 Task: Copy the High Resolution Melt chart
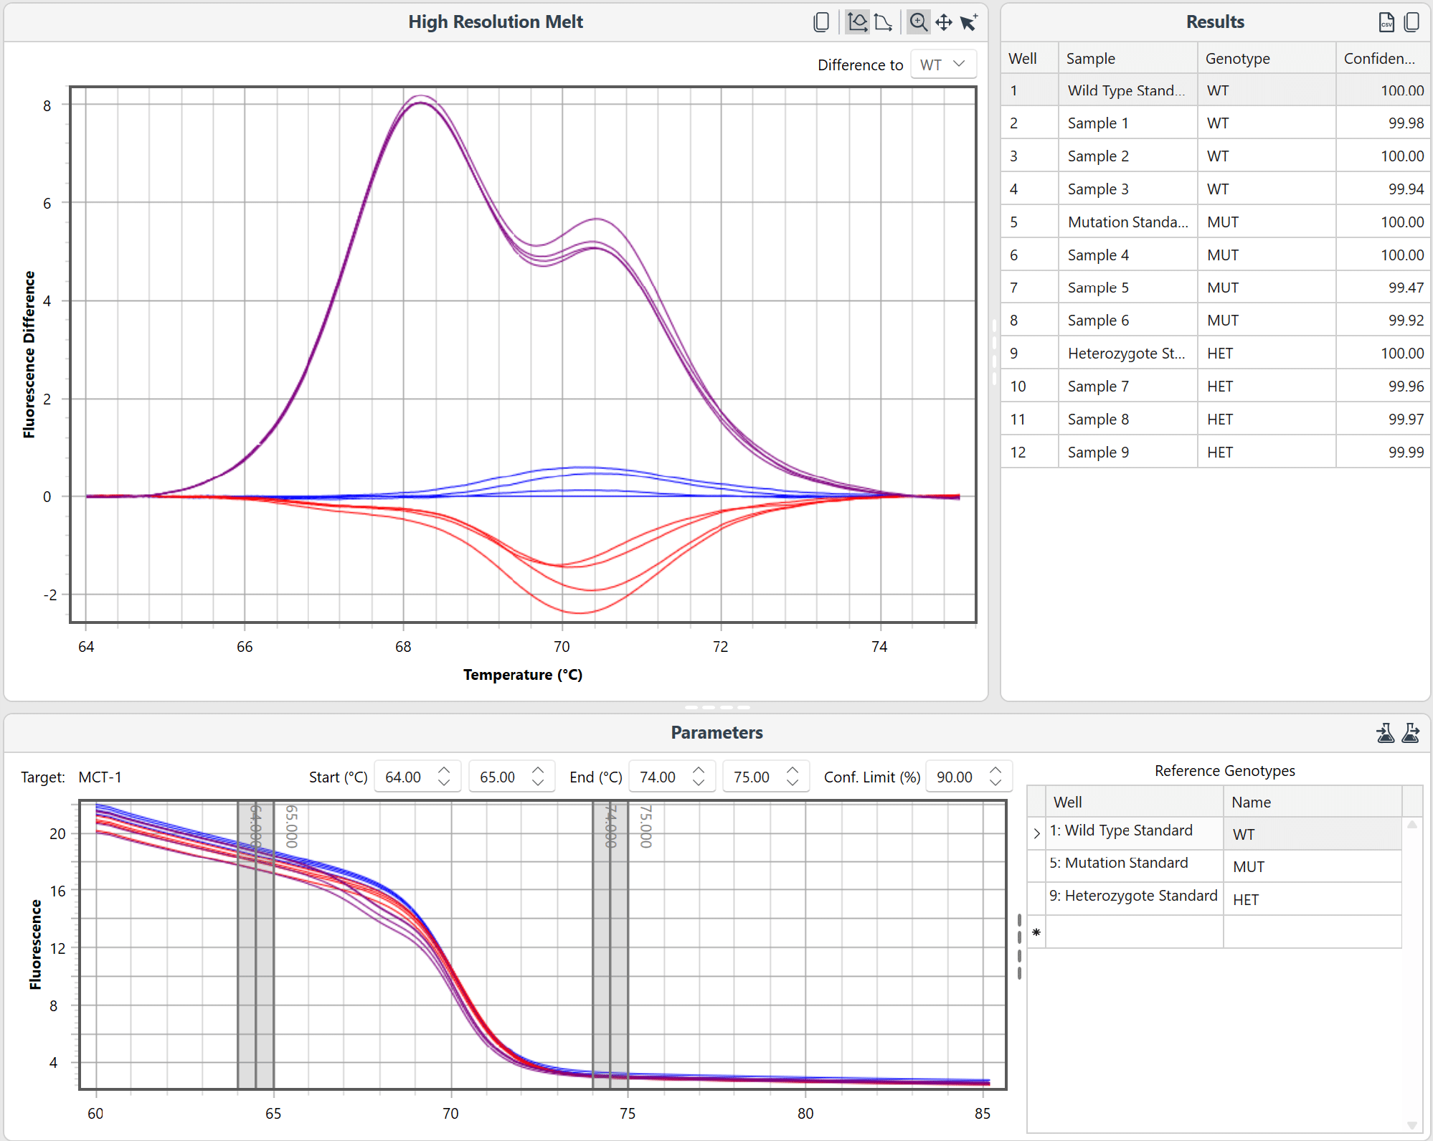point(821,22)
